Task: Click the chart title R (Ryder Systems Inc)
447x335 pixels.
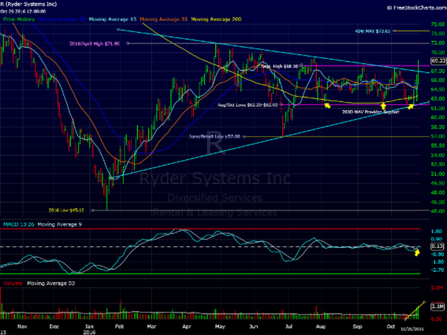Action: pos(29,4)
